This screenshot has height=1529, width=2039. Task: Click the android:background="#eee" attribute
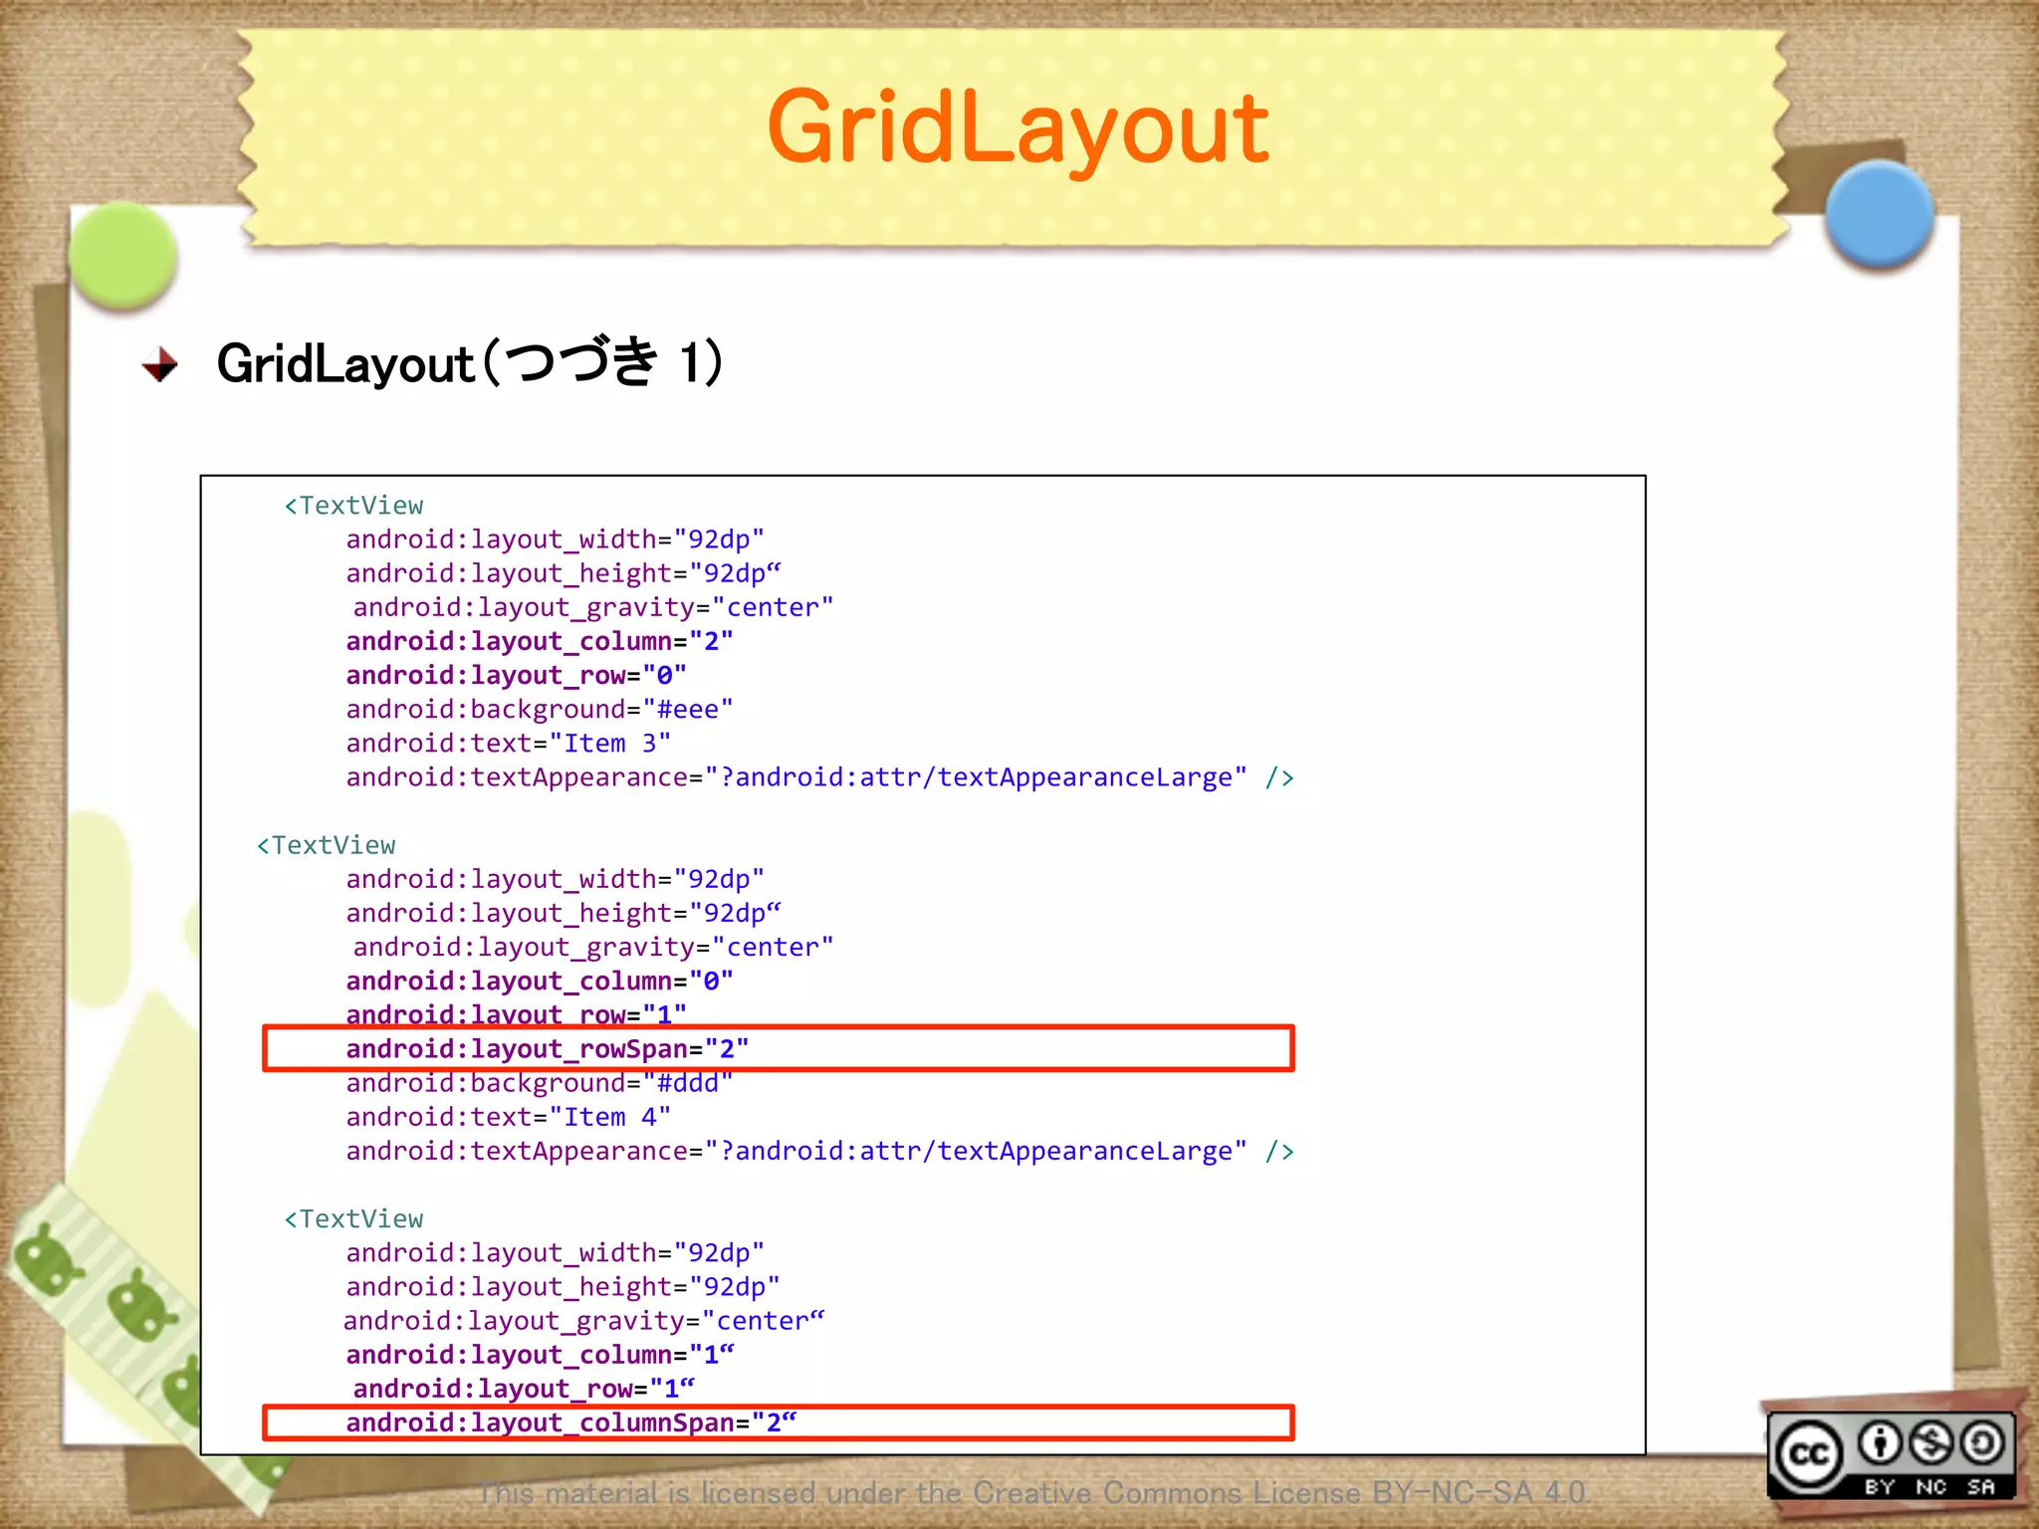click(x=539, y=710)
